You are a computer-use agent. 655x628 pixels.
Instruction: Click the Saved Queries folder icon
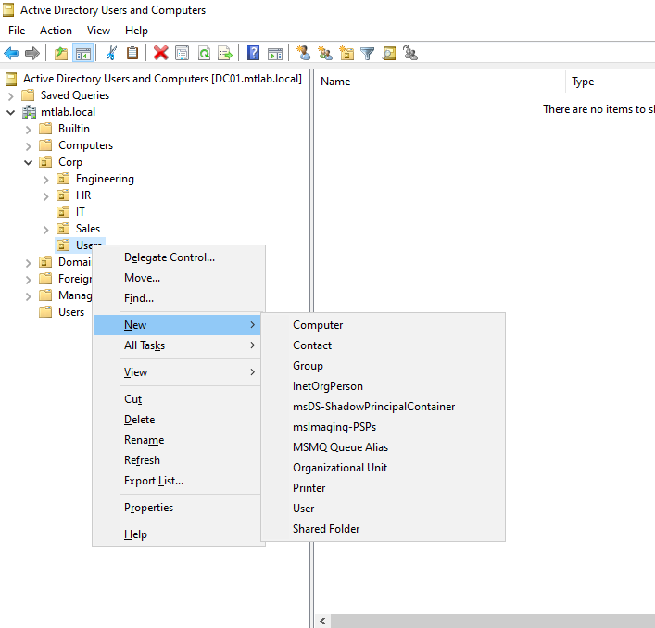28,95
